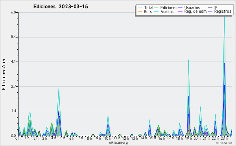Click the 6.8 y-axis value
236x146 pixels.
point(13,12)
